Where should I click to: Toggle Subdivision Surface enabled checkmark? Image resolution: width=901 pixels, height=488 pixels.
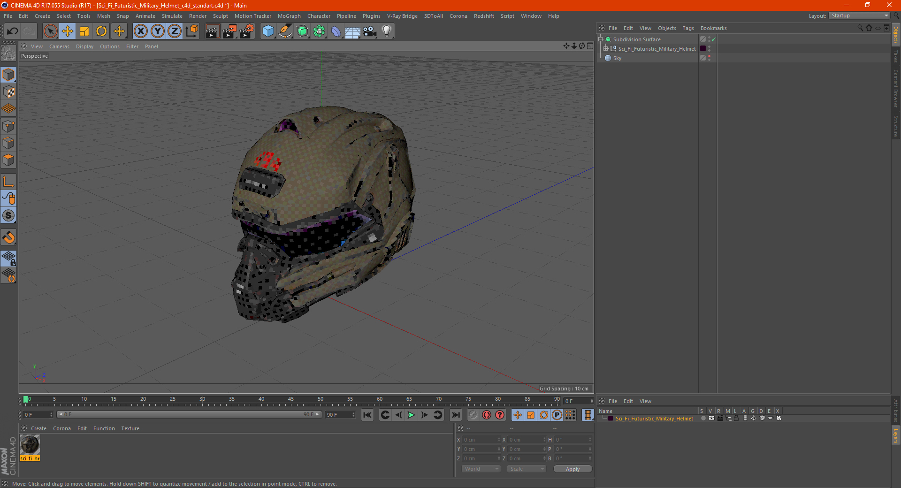click(x=713, y=39)
